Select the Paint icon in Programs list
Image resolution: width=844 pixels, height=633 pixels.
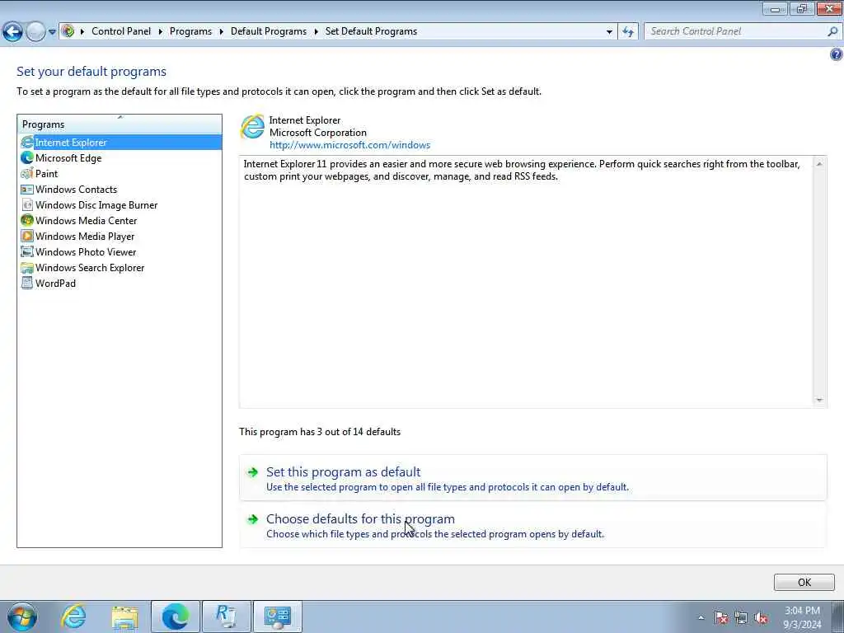pyautogui.click(x=27, y=173)
